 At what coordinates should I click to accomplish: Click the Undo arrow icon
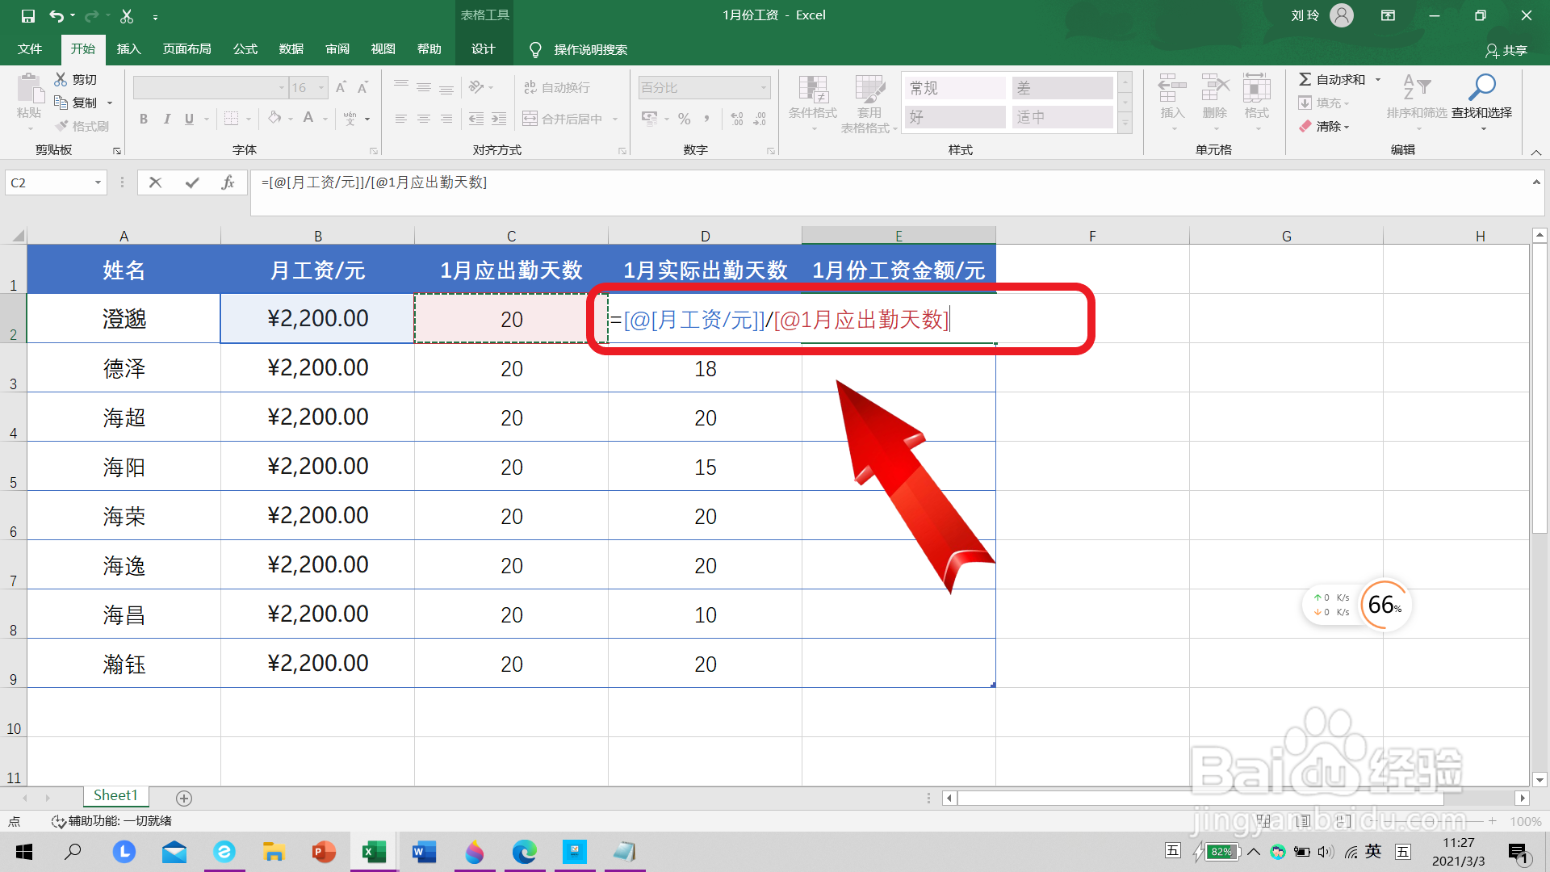click(57, 15)
